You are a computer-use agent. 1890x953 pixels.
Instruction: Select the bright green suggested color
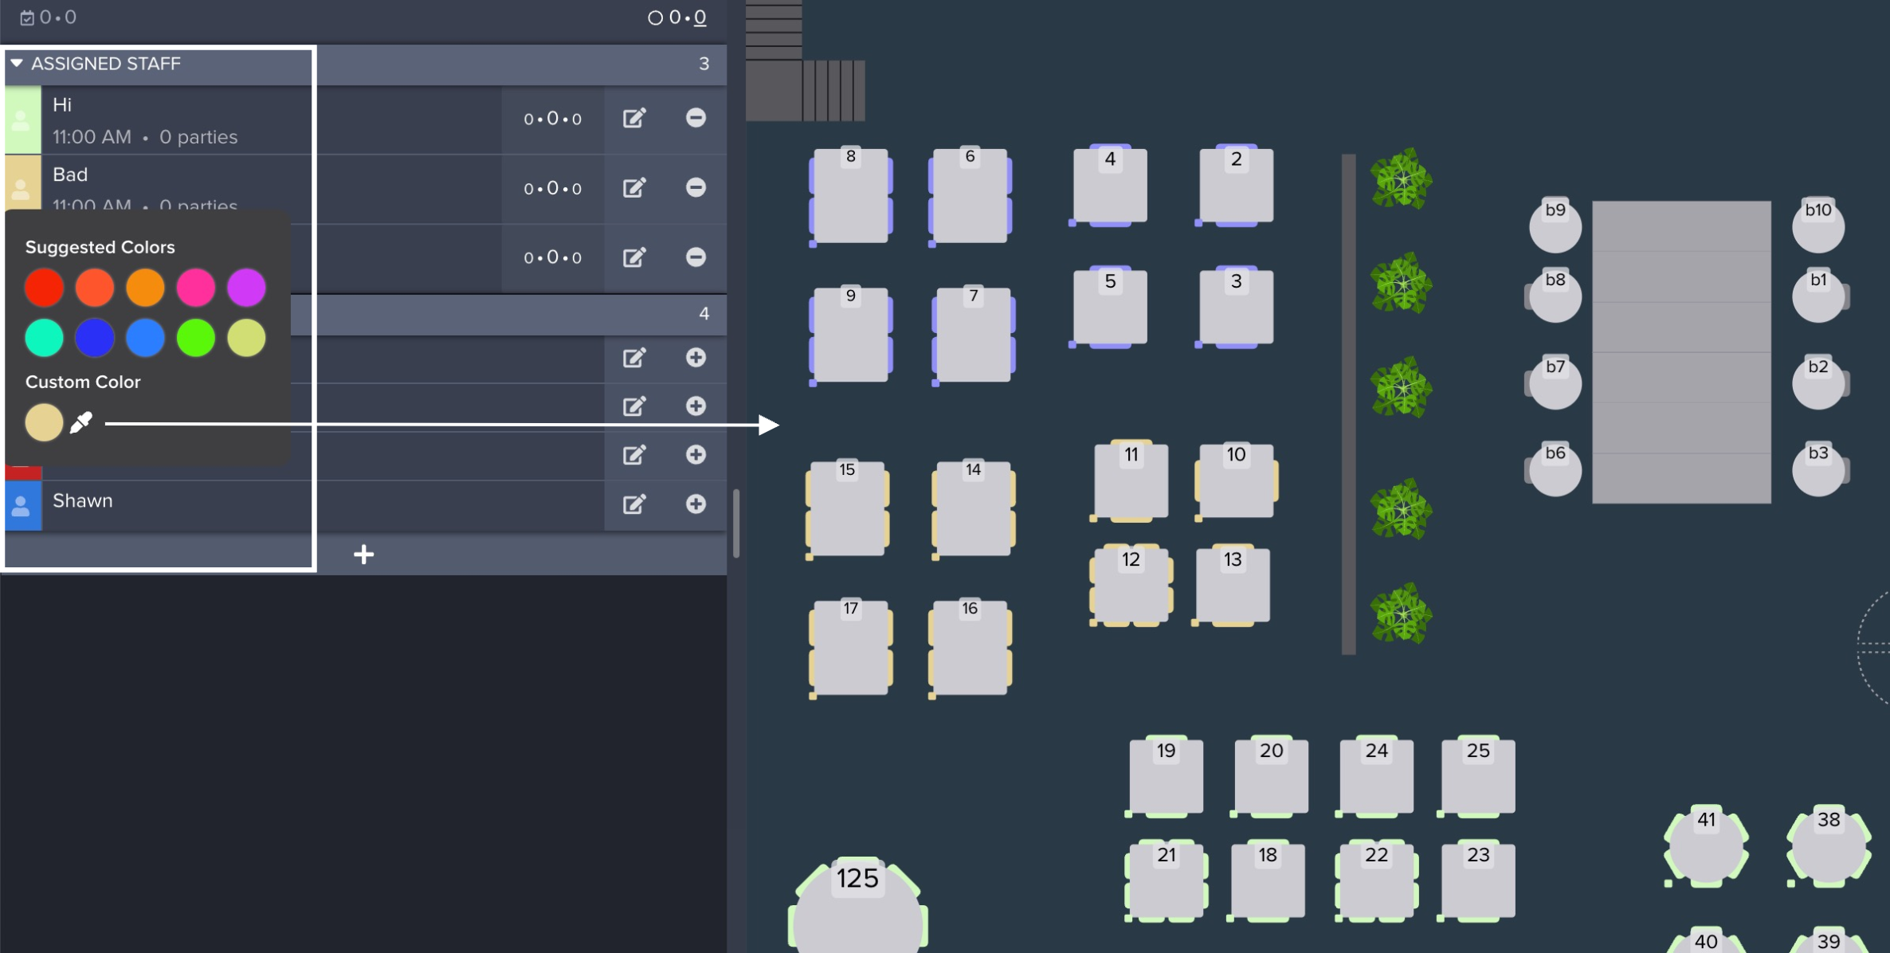click(x=196, y=338)
